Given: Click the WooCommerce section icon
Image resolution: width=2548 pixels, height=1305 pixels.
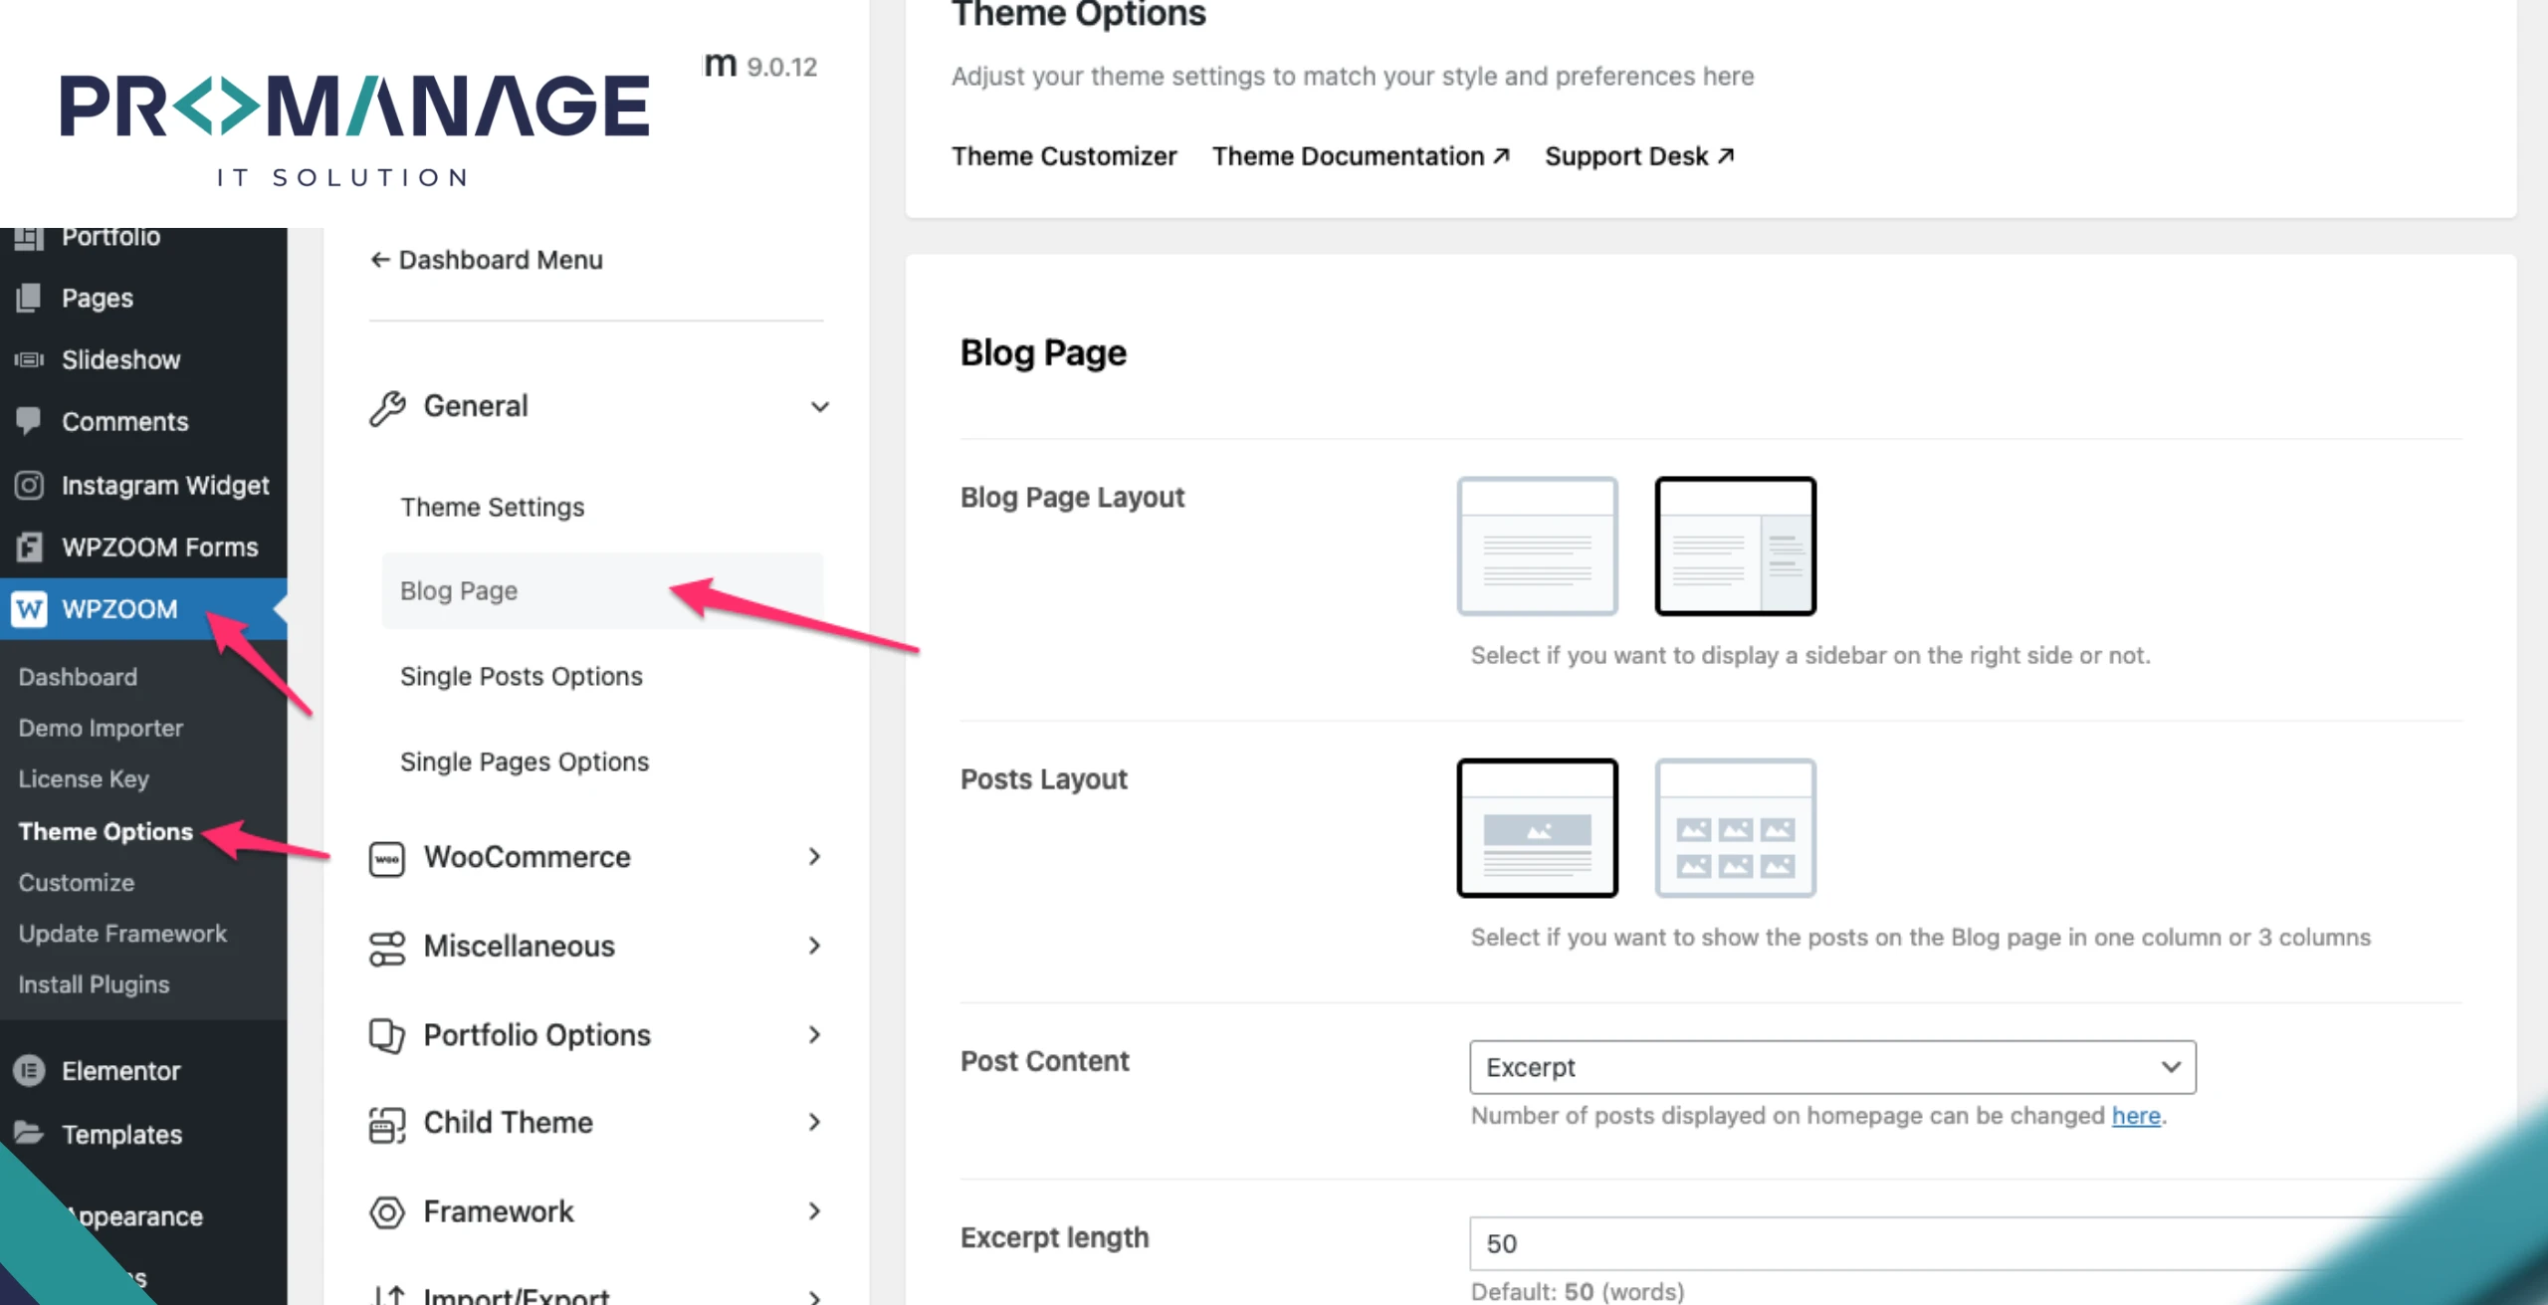Looking at the screenshot, I should [386, 858].
